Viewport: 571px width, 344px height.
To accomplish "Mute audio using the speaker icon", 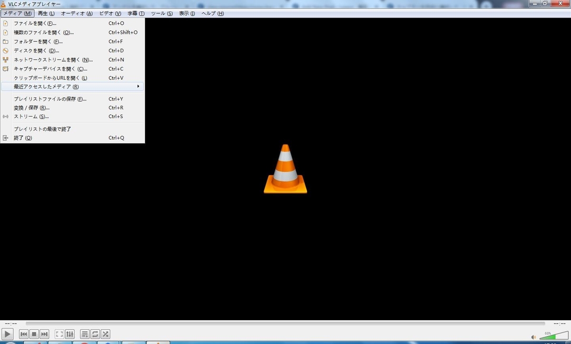I will pyautogui.click(x=533, y=337).
